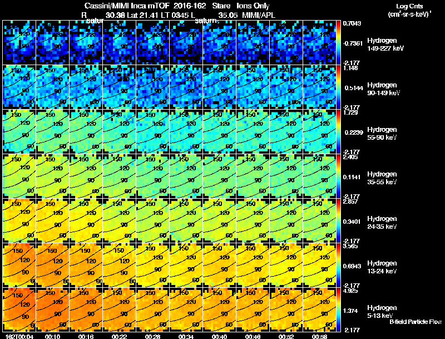The image size is (445, 339).
Task: Click the color bar beside 55-90 keV row
Action: point(338,131)
